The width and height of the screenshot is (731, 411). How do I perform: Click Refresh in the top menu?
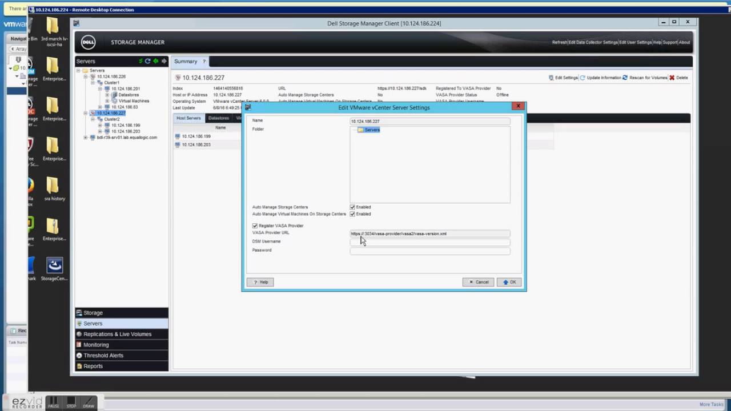click(560, 42)
